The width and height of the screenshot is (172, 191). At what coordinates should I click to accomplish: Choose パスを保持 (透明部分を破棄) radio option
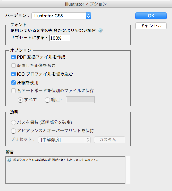[13, 123]
